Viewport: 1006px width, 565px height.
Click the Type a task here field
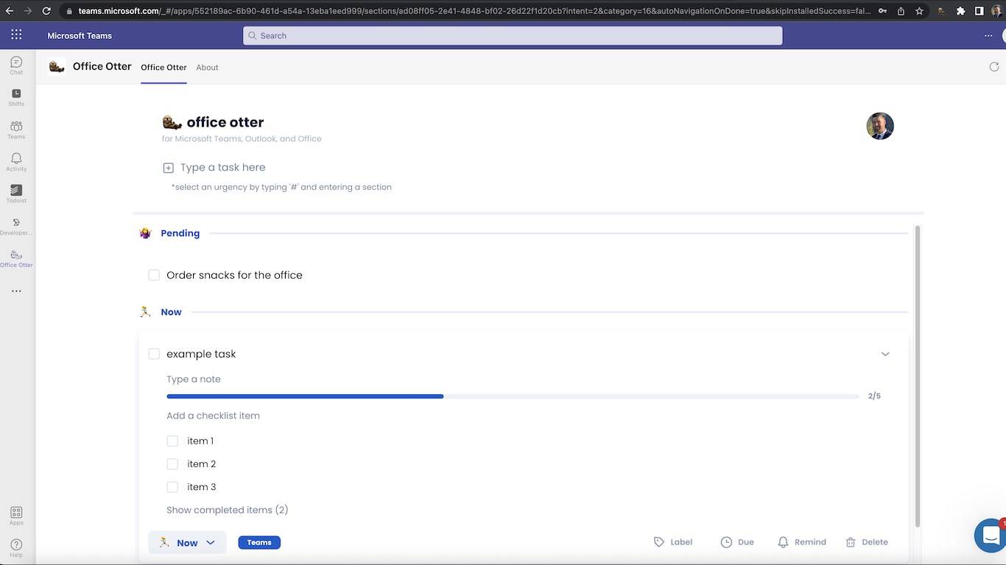(x=222, y=168)
